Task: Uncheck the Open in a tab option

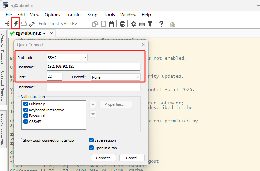Action: pyautogui.click(x=91, y=148)
